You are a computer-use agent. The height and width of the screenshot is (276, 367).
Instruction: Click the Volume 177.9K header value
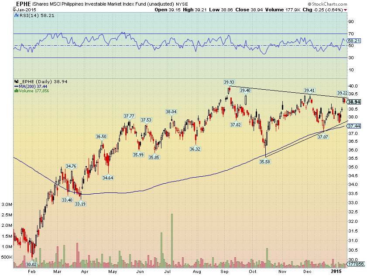click(283, 10)
